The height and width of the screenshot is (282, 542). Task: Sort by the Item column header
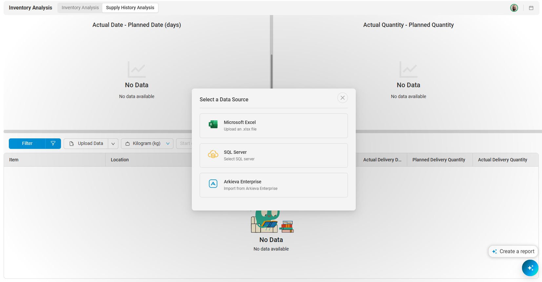point(54,160)
